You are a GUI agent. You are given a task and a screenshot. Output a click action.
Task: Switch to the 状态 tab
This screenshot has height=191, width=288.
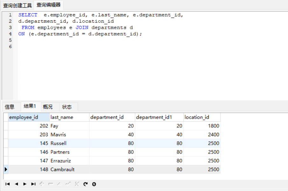(x=67, y=107)
